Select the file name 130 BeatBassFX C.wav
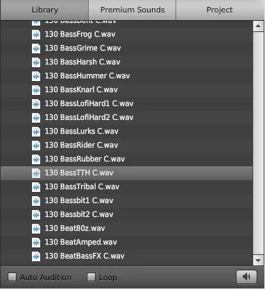Screen dimensions: 265x289 [85, 256]
